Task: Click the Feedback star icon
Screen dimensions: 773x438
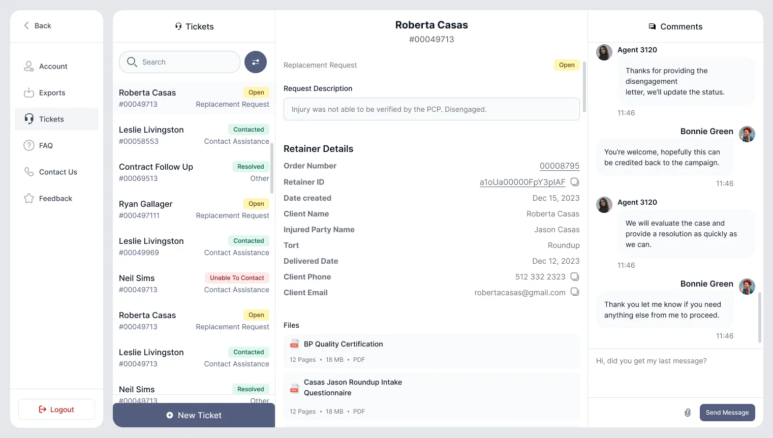Action: [x=29, y=198]
